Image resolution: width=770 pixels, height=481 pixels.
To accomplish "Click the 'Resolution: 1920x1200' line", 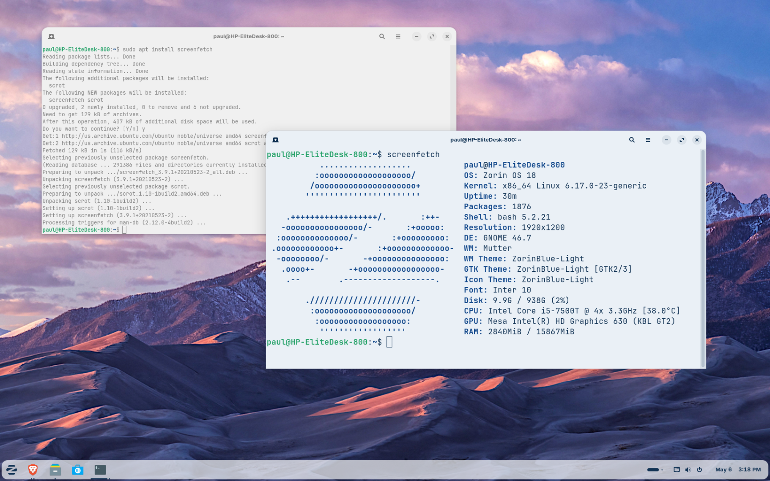I will click(514, 227).
